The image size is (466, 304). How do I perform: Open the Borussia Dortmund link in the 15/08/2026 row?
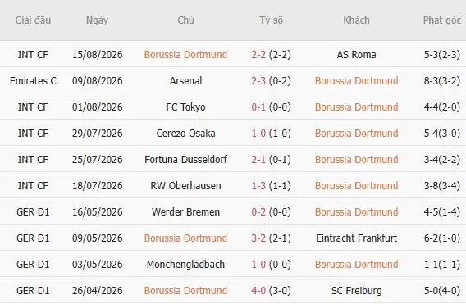pyautogui.click(x=185, y=55)
